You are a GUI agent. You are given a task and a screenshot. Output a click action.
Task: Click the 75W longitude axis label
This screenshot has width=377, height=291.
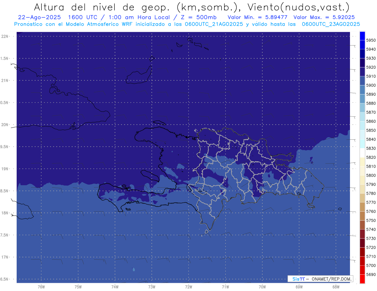[x=78, y=287]
